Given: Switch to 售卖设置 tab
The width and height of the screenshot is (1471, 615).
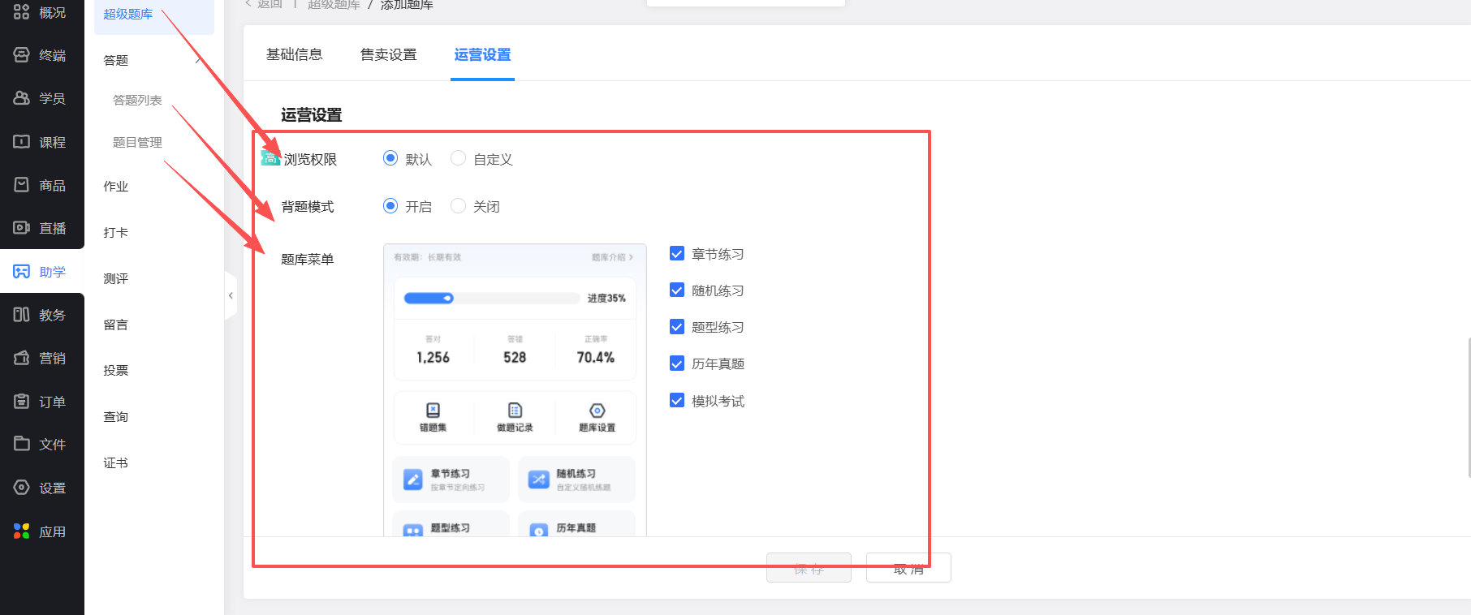Looking at the screenshot, I should 389,54.
